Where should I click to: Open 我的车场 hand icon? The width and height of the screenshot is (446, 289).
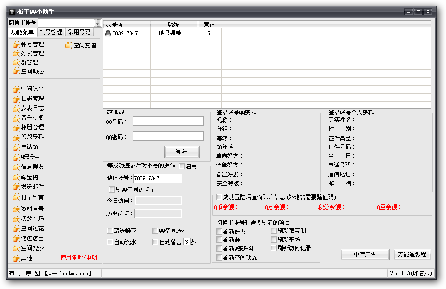[16, 219]
